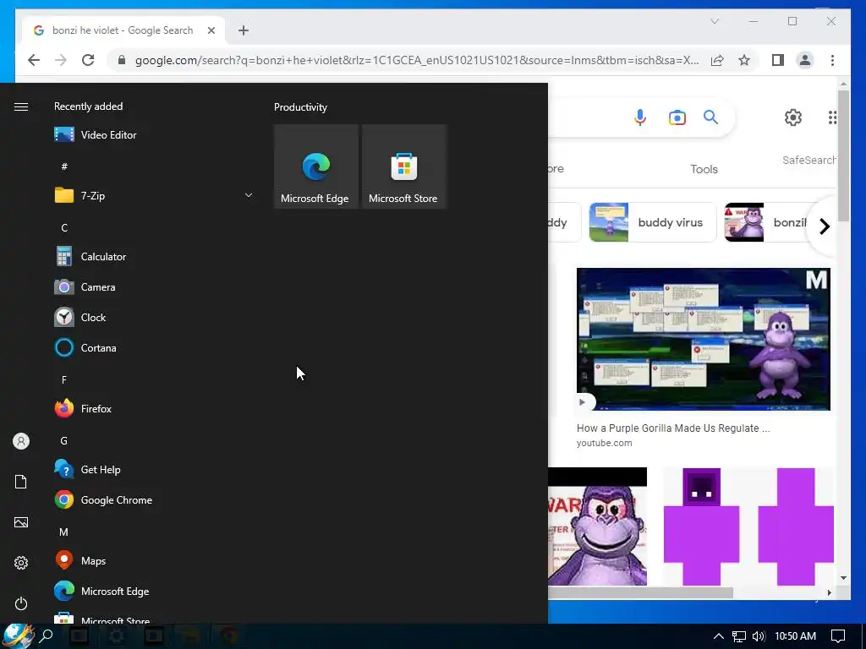Viewport: 866px width, 649px height.
Task: Open Video Editor from Recently added
Action: point(95,134)
